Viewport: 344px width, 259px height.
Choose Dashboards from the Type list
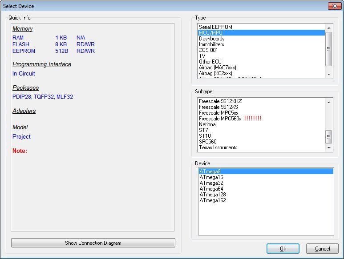[x=211, y=39]
